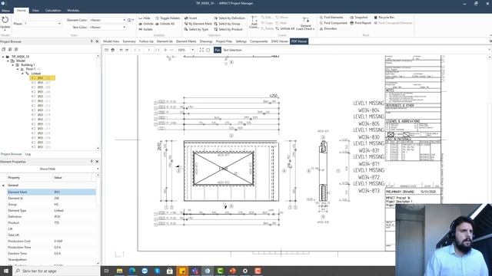492x276 pixels.
Task: Choose Select by Group
Action: pyautogui.click(x=227, y=24)
